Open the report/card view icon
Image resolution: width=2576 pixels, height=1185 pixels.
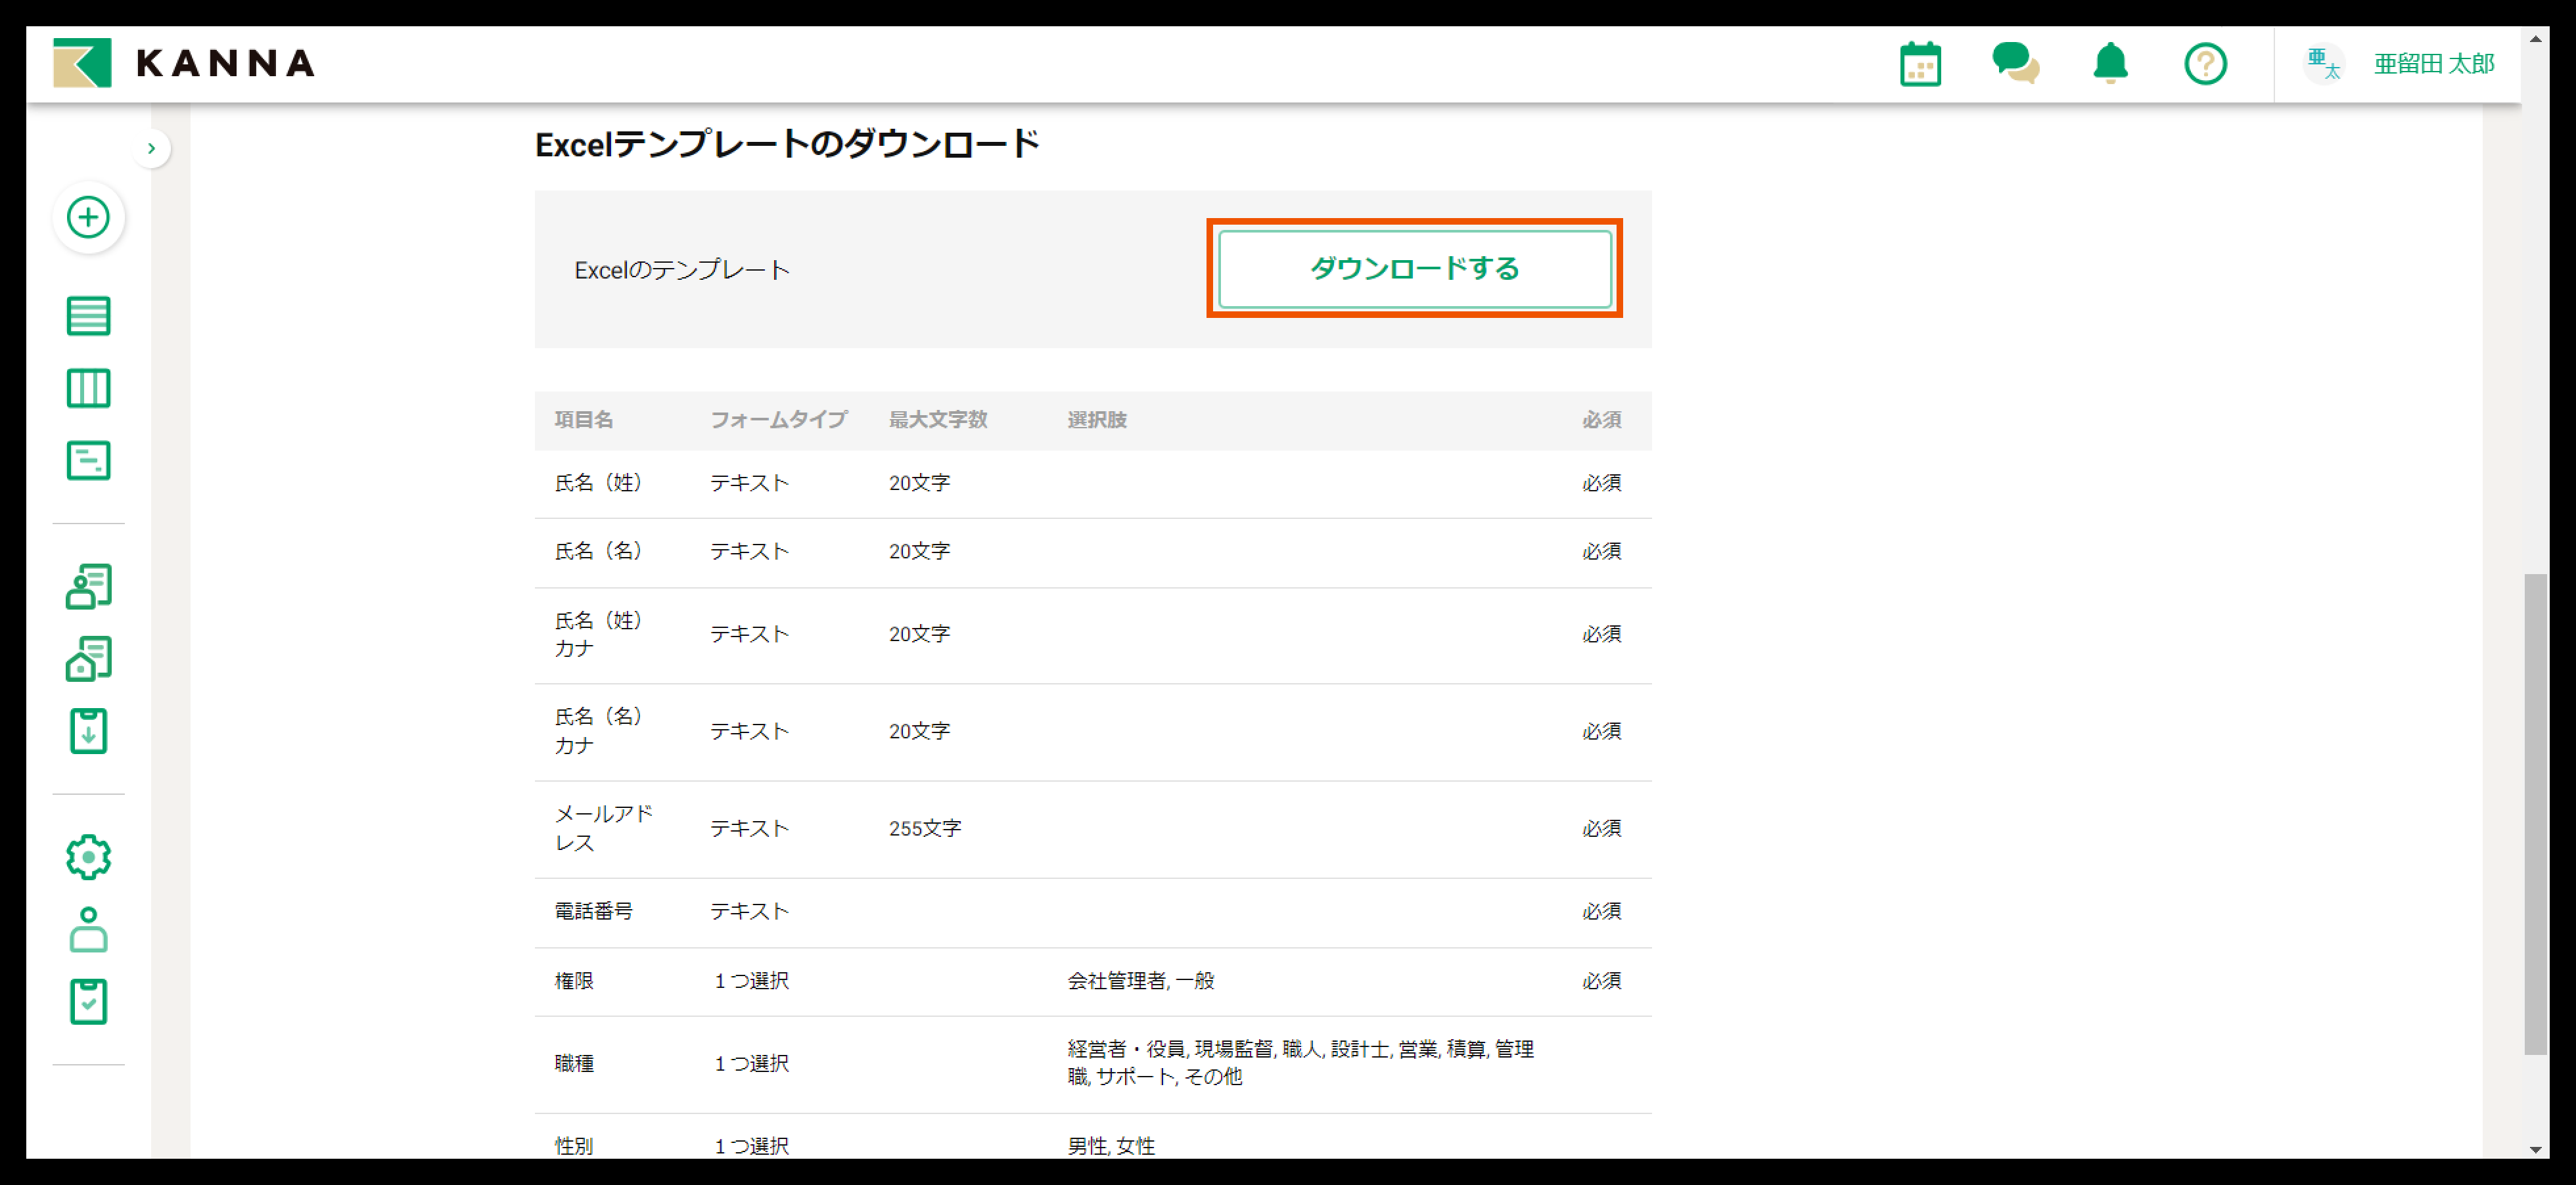coord(88,460)
